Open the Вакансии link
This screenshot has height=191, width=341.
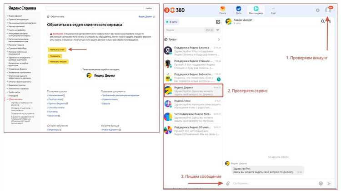[x=54, y=116]
